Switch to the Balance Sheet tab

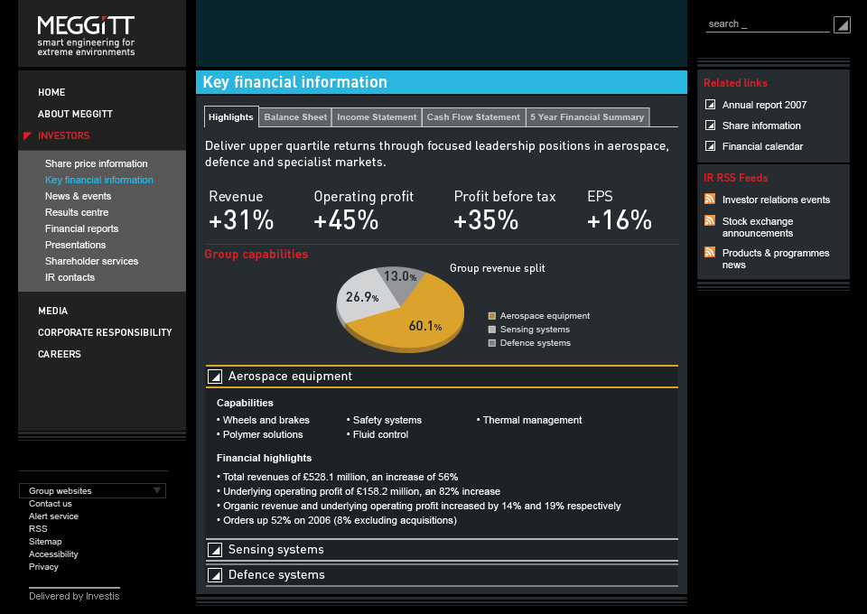pyautogui.click(x=295, y=117)
